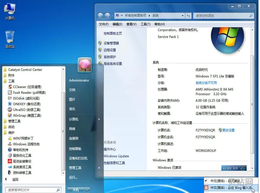Click the System window vertical scrollbar
Viewport: 260px width, 193px height.
pos(252,104)
